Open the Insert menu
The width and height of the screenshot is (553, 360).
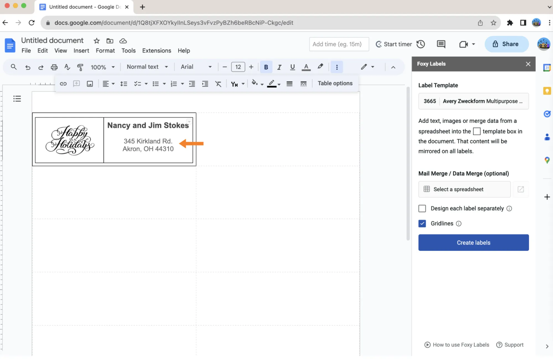point(81,51)
